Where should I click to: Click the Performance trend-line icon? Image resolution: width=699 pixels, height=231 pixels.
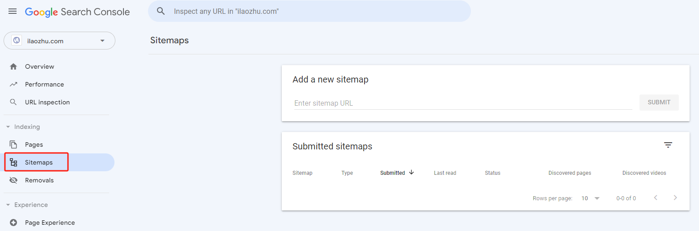coord(13,84)
